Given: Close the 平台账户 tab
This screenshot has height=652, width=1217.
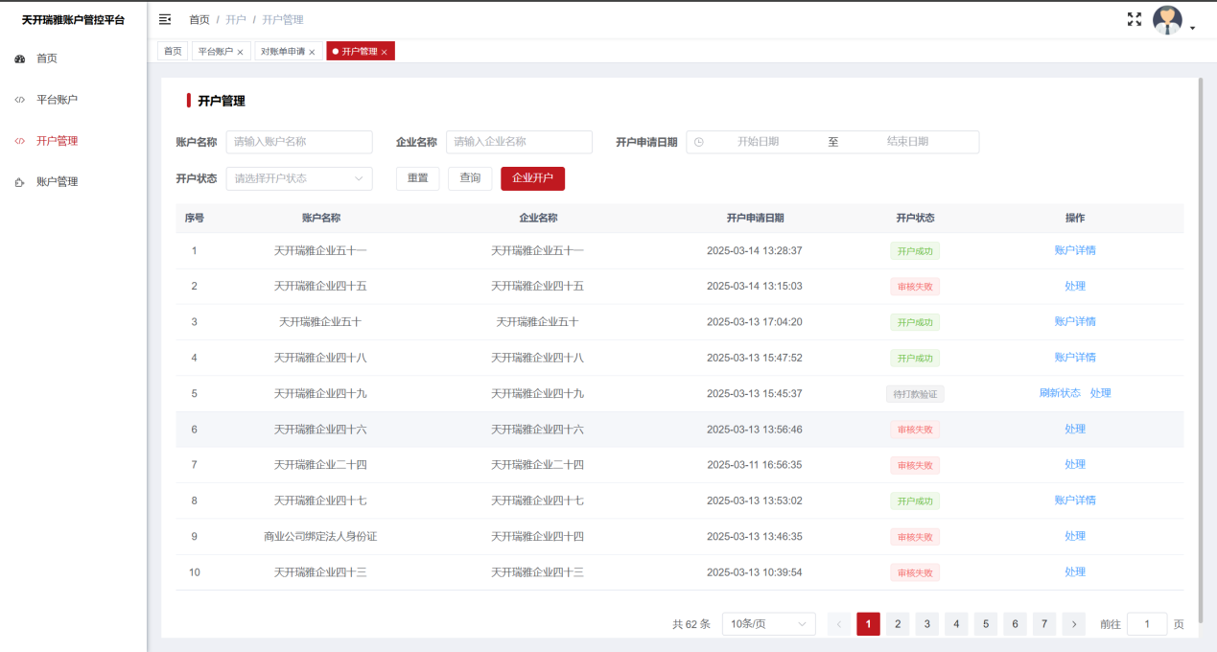Looking at the screenshot, I should click(x=240, y=52).
